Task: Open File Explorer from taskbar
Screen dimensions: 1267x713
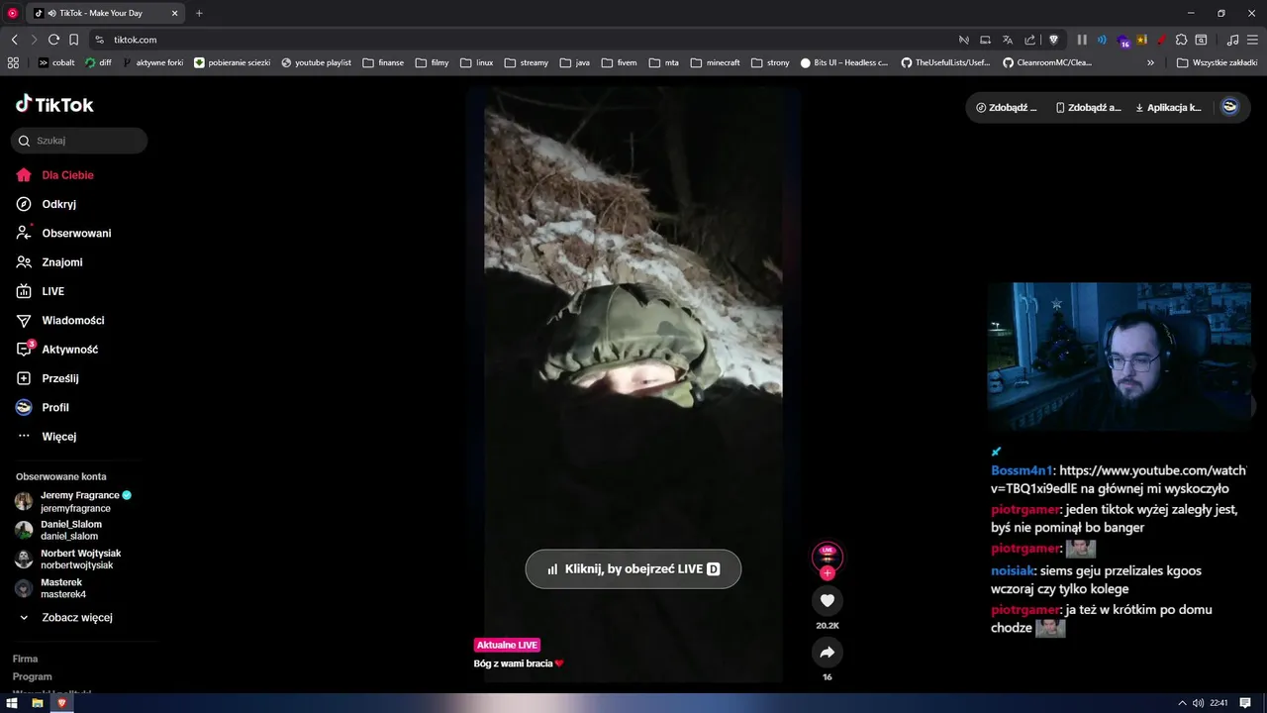Action: (x=38, y=703)
